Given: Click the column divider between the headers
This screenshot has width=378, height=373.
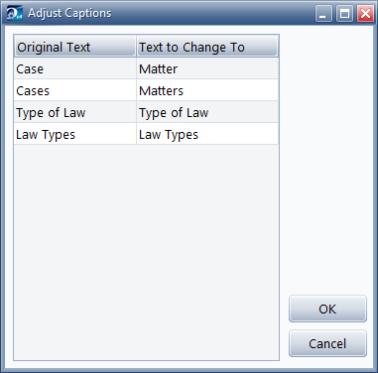Looking at the screenshot, I should coord(136,47).
